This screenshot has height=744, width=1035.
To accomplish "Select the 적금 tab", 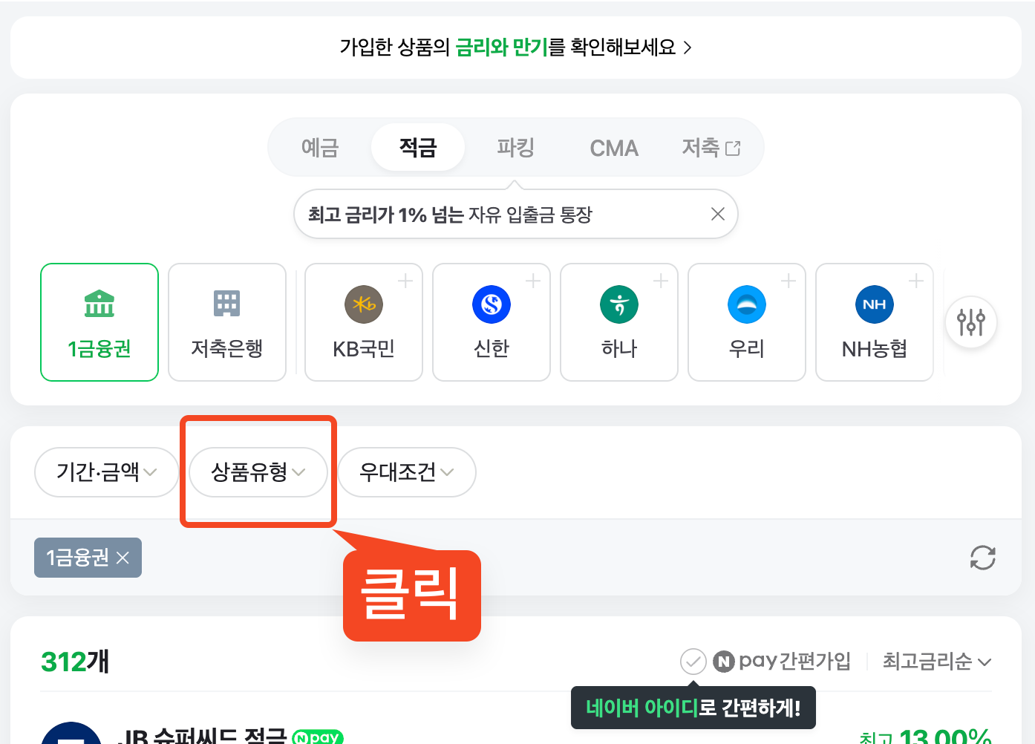I will tap(418, 147).
